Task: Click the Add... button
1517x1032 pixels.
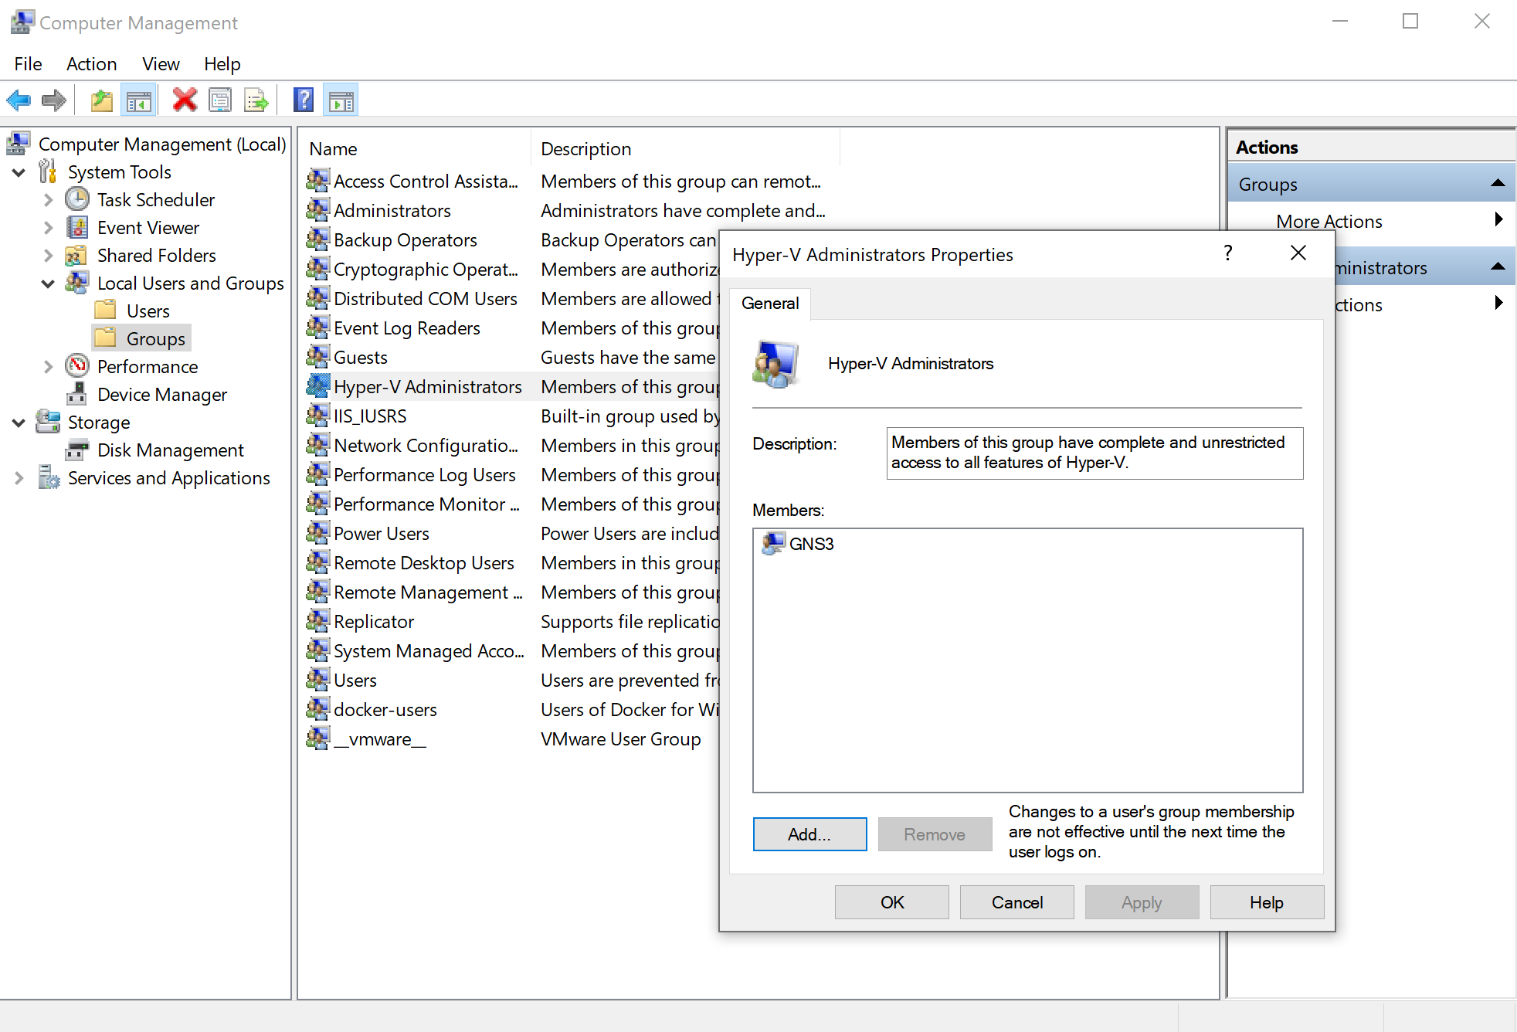Action: 809,833
